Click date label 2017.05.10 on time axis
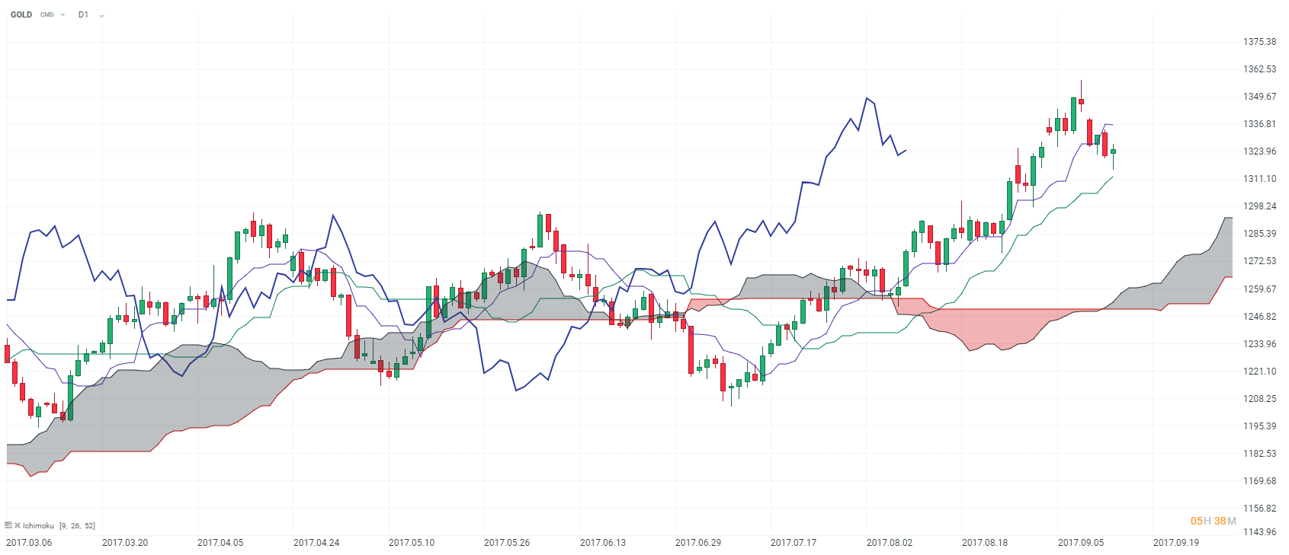Viewport: 1289px width, 555px height. click(x=412, y=543)
